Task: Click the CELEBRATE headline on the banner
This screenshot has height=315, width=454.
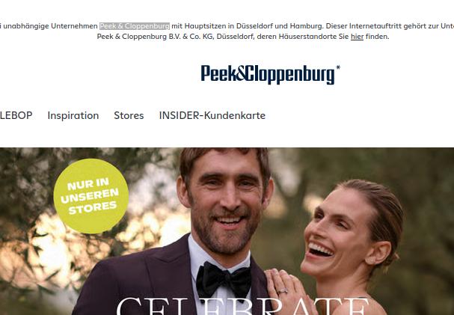Action: (242, 306)
